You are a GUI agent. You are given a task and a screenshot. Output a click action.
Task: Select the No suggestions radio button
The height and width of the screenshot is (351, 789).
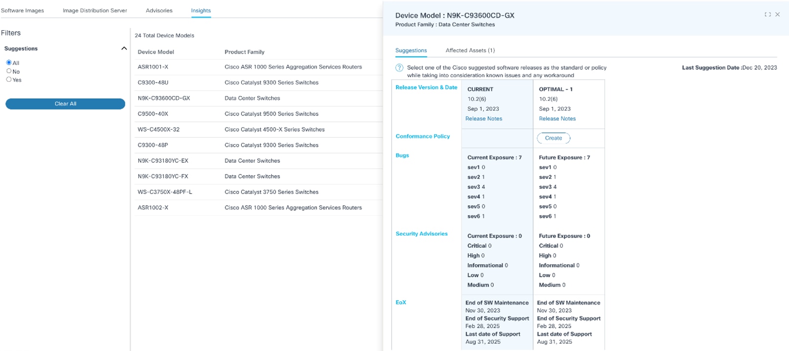click(x=9, y=71)
